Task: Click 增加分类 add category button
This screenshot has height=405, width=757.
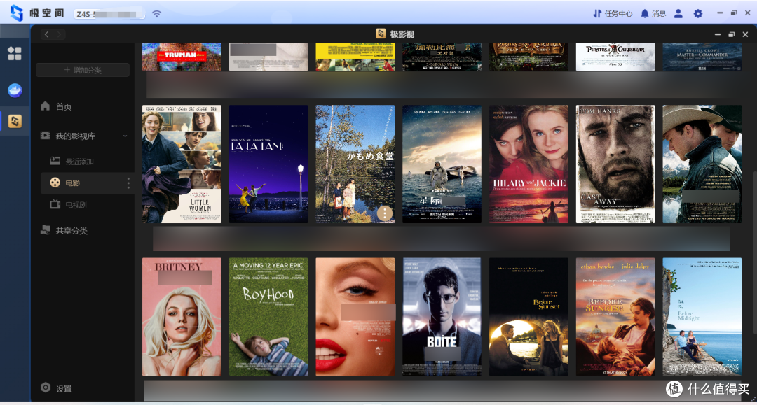Action: click(83, 70)
